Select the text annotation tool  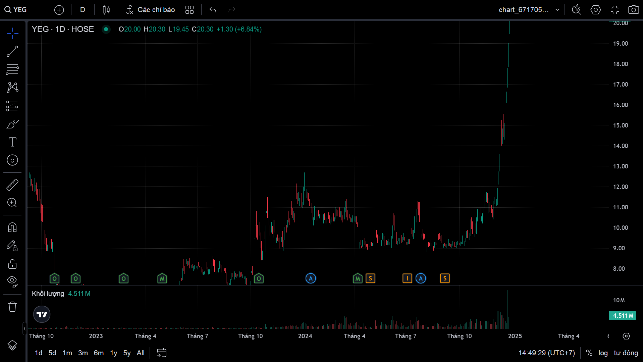click(x=12, y=142)
